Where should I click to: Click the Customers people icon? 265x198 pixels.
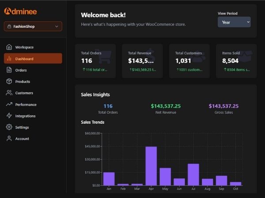(9, 93)
